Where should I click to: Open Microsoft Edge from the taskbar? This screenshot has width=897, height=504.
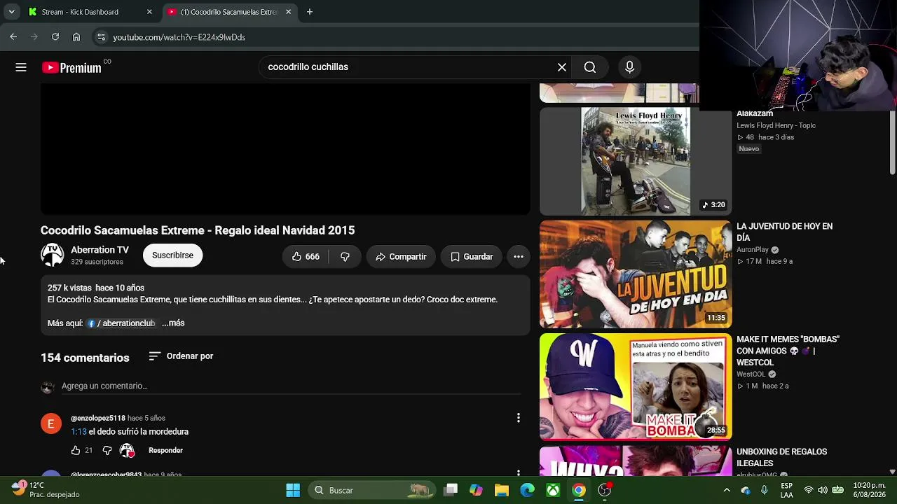point(527,490)
